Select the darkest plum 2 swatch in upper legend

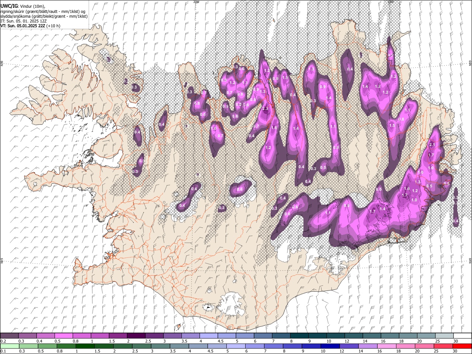(136, 336)
